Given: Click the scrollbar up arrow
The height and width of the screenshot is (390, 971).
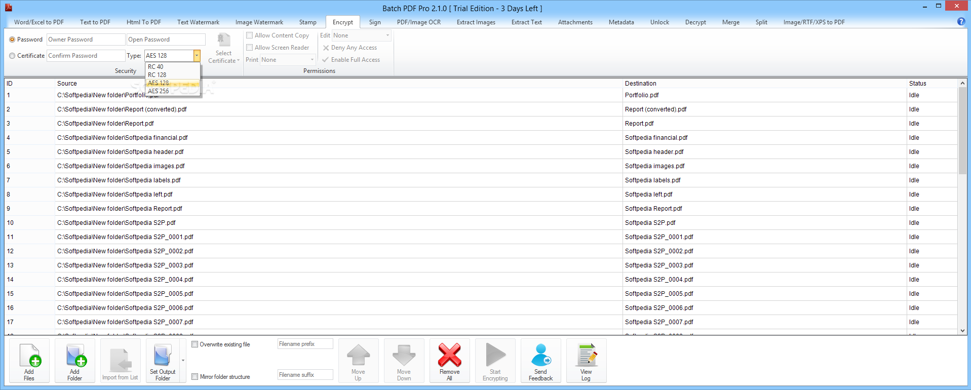Looking at the screenshot, I should point(962,83).
